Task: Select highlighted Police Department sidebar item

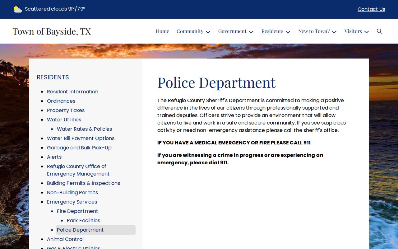Action: (x=96, y=230)
